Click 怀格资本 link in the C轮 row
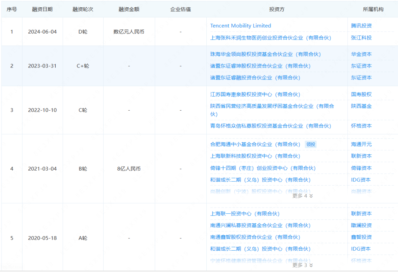 [x=361, y=126]
